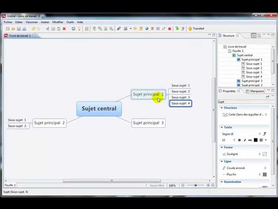The height and width of the screenshot is (209, 278).
Task: Click the paste clipboard toolbar icon
Action: point(59,29)
